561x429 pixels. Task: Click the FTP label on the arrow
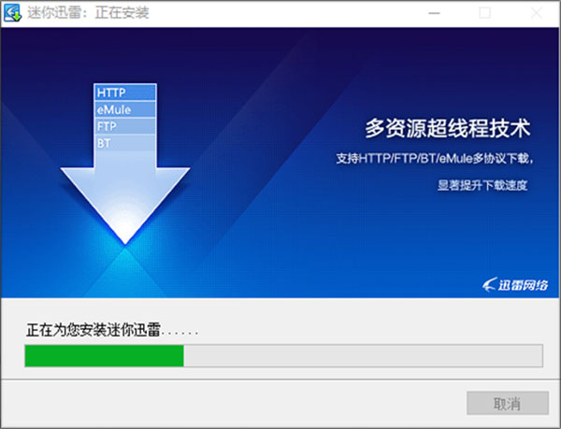pyautogui.click(x=125, y=126)
